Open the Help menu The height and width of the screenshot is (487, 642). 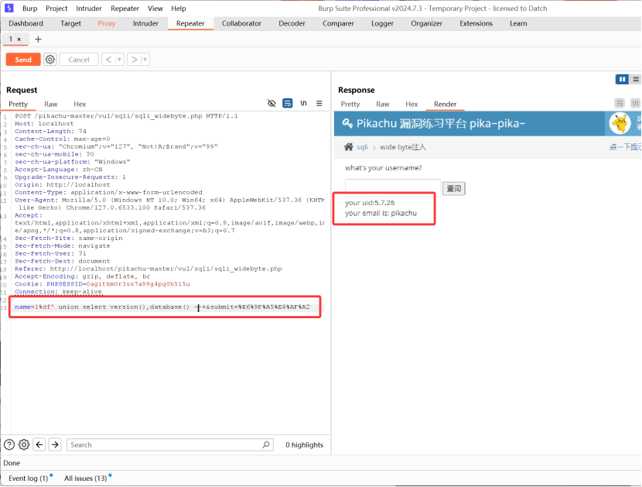click(179, 9)
